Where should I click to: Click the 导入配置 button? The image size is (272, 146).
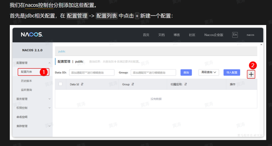pos(232,72)
